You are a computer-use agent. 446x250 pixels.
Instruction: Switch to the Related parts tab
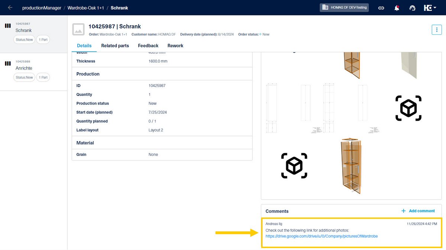coord(114,46)
